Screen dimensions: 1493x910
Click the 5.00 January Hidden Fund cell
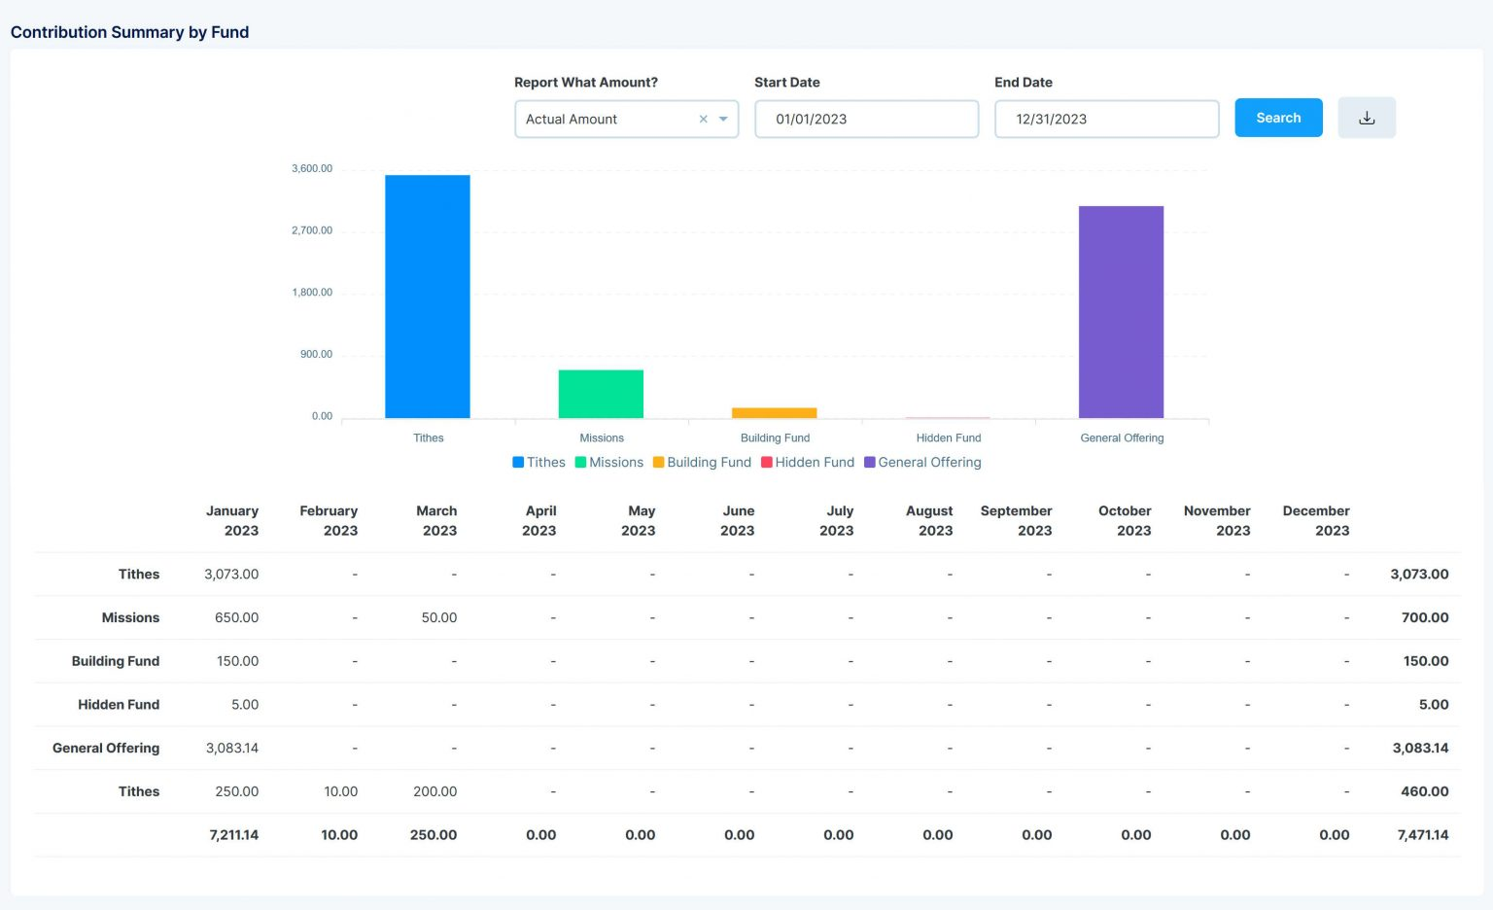pos(245,705)
